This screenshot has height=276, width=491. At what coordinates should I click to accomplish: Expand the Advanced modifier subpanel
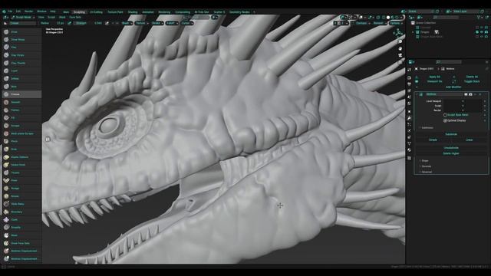click(x=427, y=172)
